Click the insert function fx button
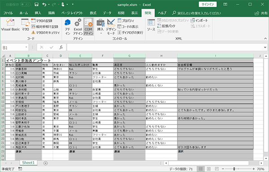The image size is (269, 172). pos(61,47)
